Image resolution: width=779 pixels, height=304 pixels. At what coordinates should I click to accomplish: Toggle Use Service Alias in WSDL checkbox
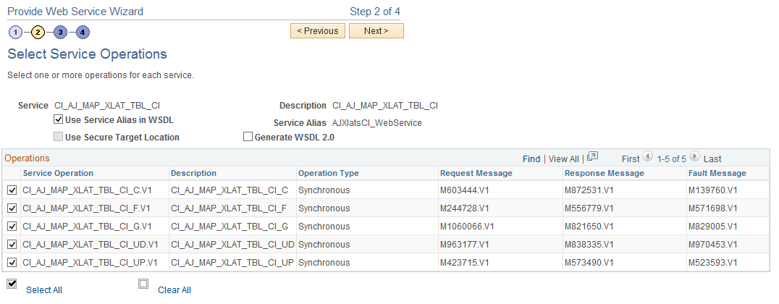pyautogui.click(x=59, y=120)
